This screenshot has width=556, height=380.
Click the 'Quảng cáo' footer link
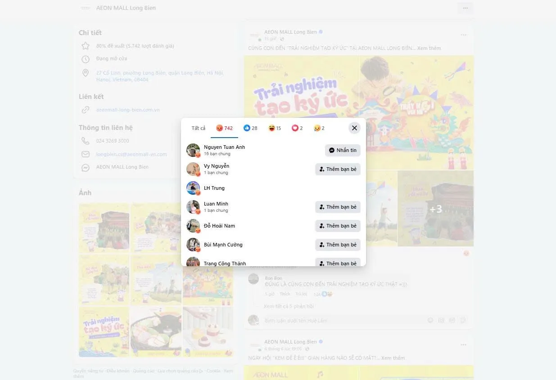143,371
